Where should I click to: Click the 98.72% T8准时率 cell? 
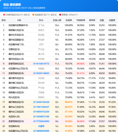tap(81, 45)
